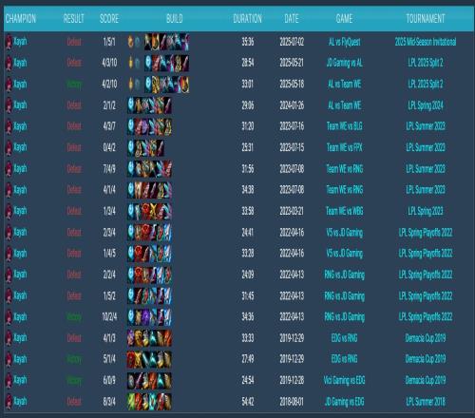Click the build items for the 54:42 game

[x=149, y=402]
